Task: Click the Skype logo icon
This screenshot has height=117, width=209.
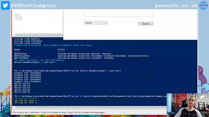Action: [x=18, y=17]
